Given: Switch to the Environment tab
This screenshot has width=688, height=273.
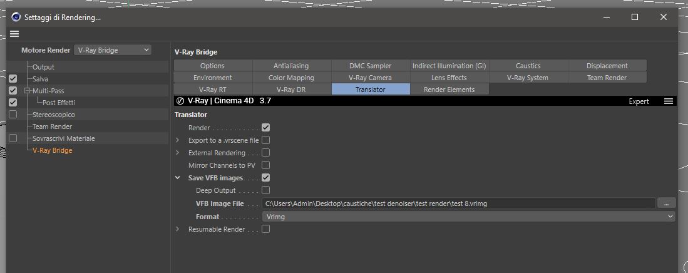Looking at the screenshot, I should tap(213, 77).
